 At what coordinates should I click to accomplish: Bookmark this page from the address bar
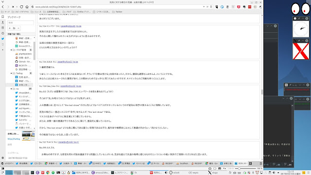pyautogui.click(x=211, y=7)
